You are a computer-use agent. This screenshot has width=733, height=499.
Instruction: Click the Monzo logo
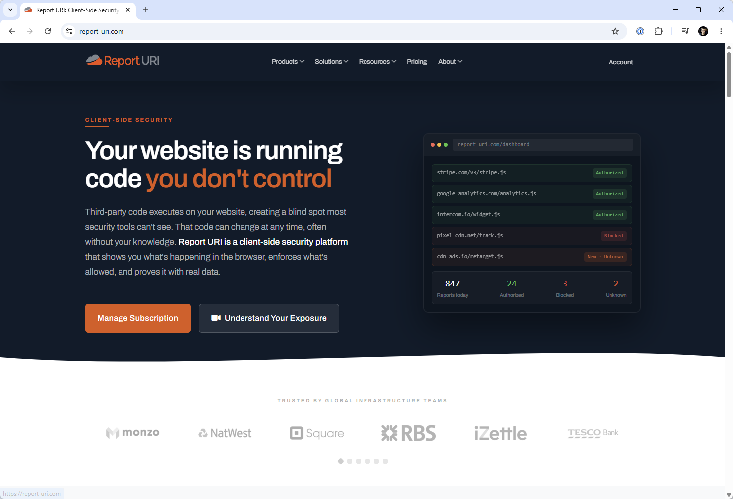(133, 433)
